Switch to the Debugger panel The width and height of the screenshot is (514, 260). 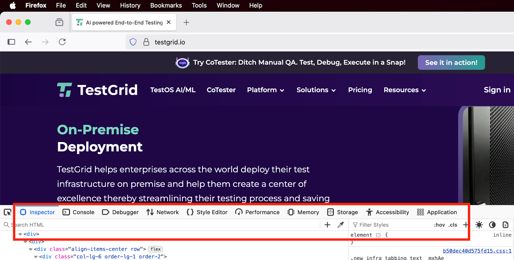click(120, 212)
